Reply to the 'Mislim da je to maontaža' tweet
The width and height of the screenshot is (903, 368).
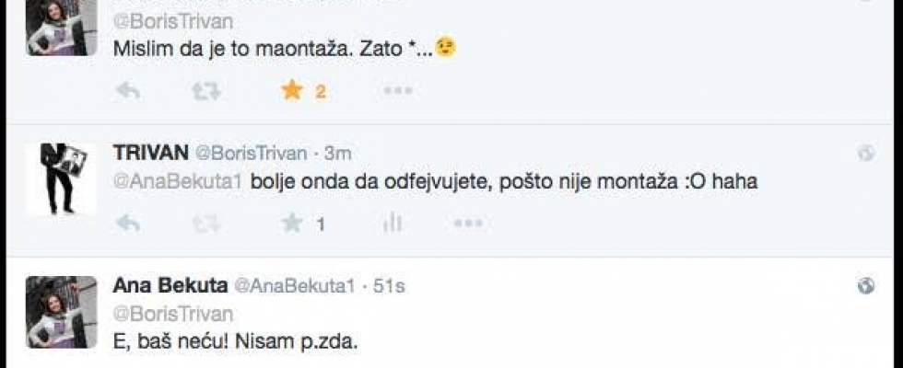(x=127, y=91)
